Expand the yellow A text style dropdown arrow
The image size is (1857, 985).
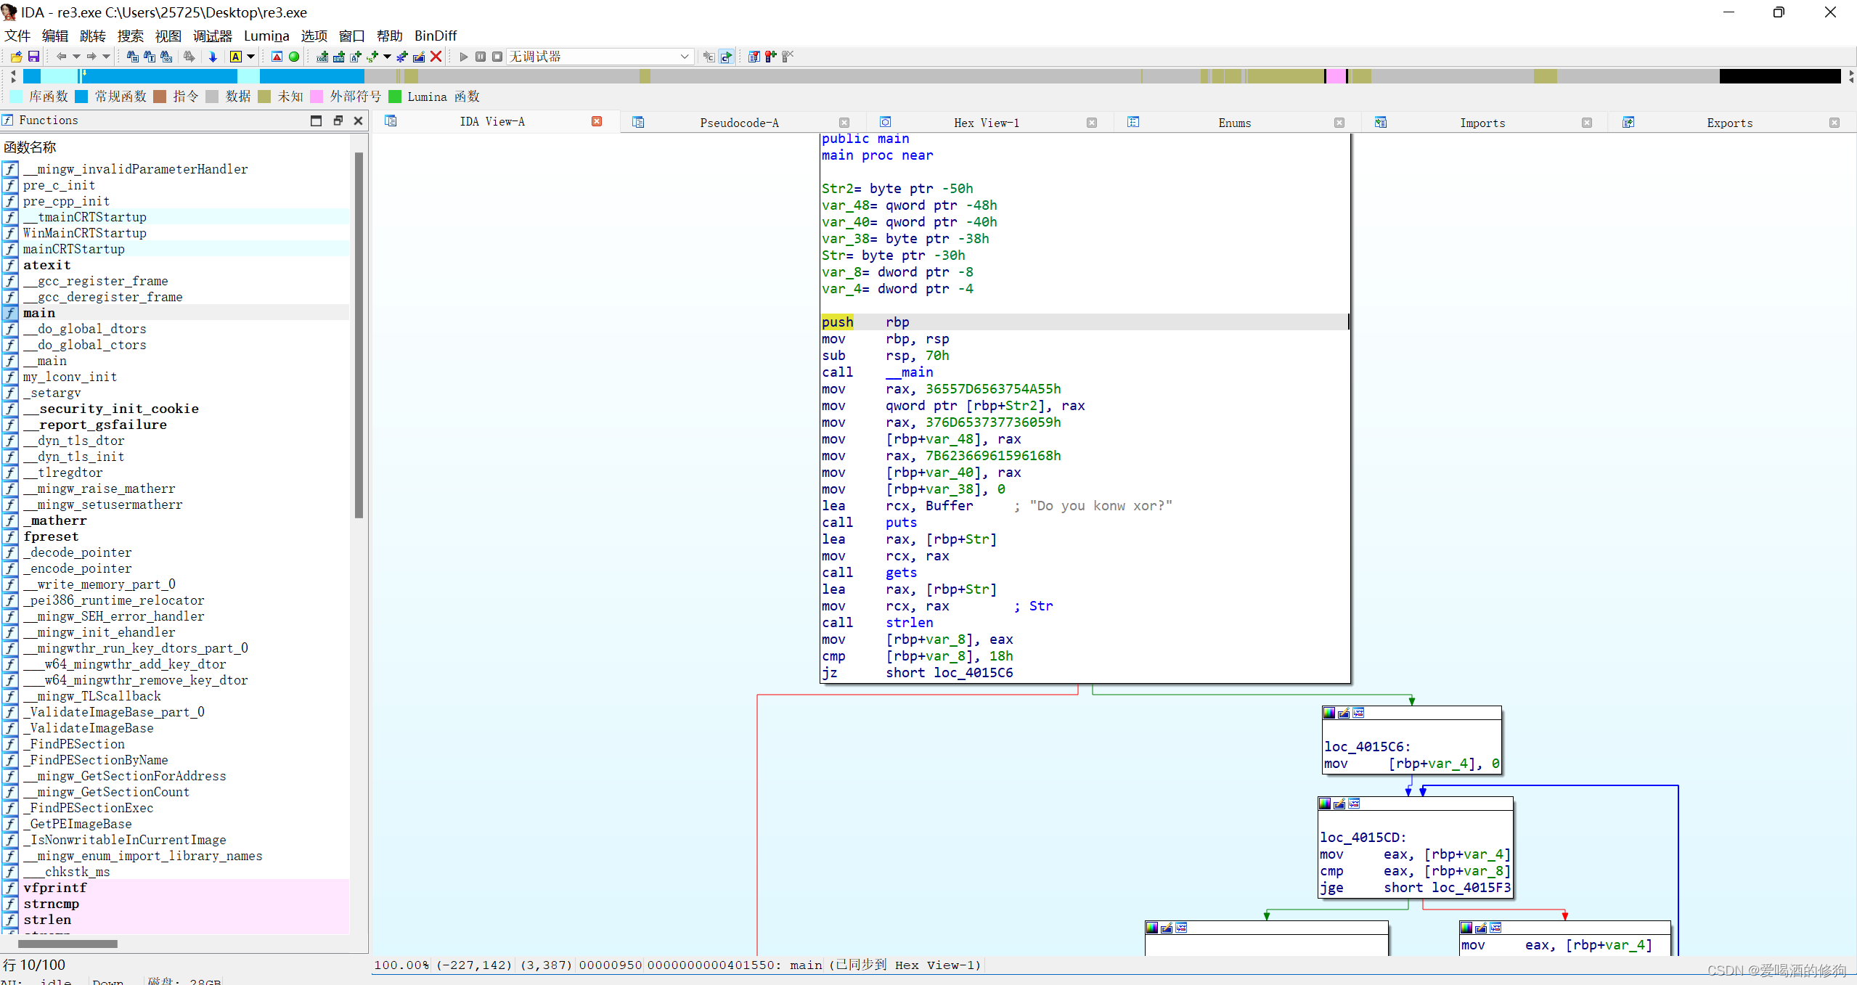point(251,57)
